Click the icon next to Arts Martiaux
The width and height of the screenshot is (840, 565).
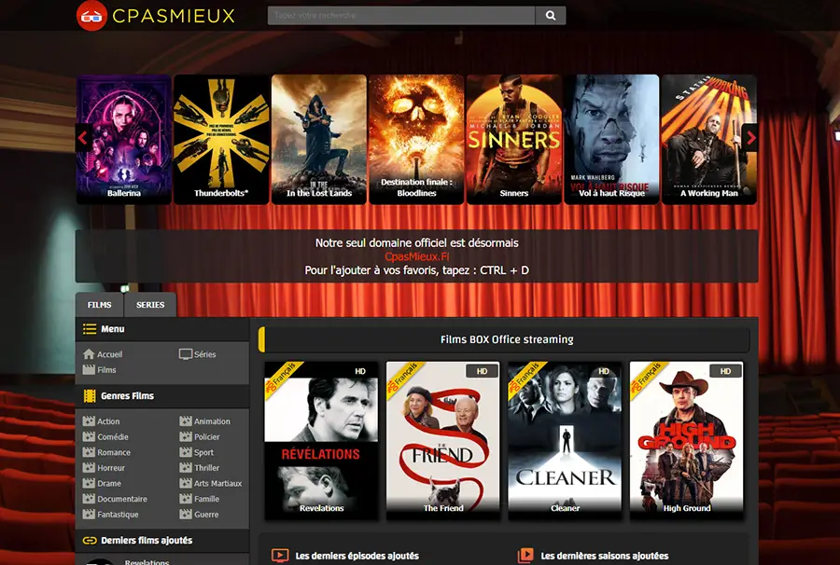pyautogui.click(x=186, y=483)
